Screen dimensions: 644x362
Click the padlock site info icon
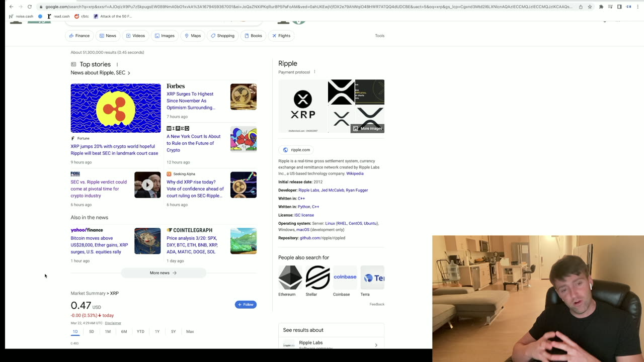point(41,7)
